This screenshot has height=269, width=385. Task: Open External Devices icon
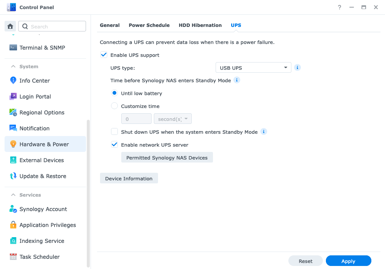[13, 160]
